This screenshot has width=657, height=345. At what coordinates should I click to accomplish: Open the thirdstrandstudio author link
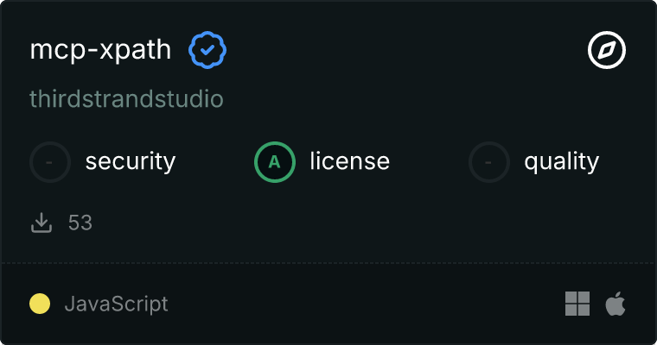(x=126, y=99)
